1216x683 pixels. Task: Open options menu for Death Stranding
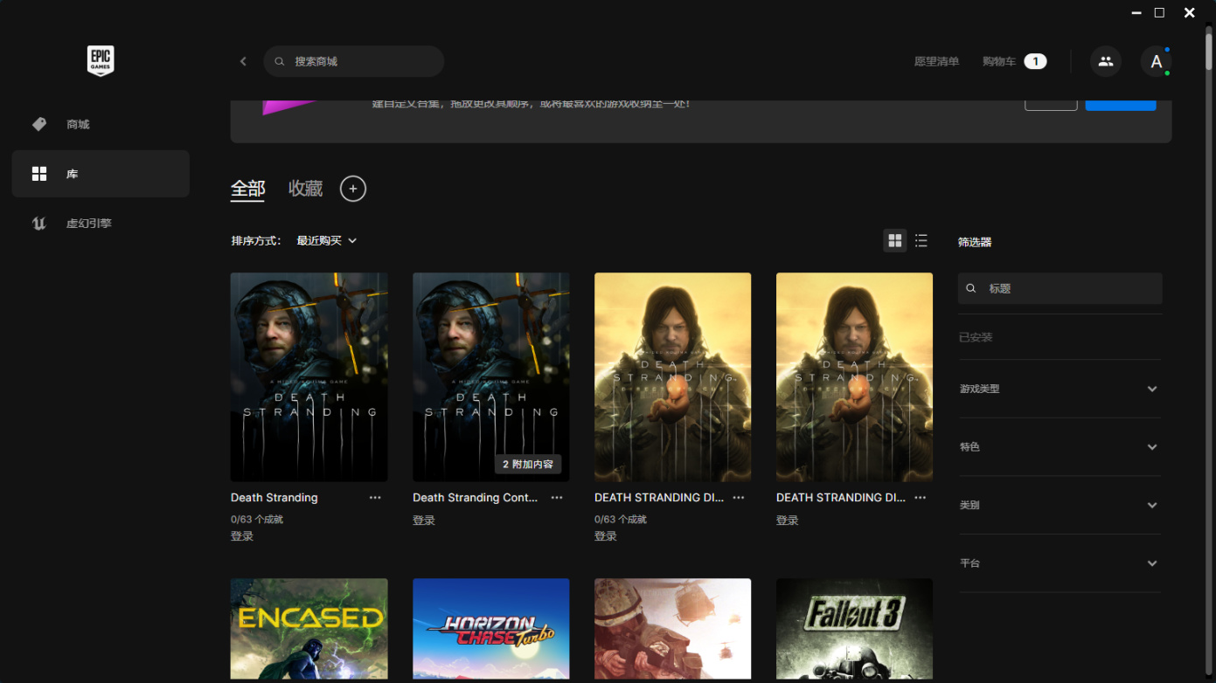coord(375,498)
